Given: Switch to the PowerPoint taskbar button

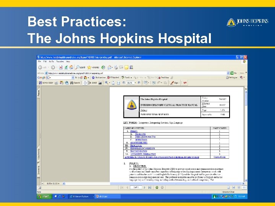Looking at the screenshot, I should click(x=107, y=196).
